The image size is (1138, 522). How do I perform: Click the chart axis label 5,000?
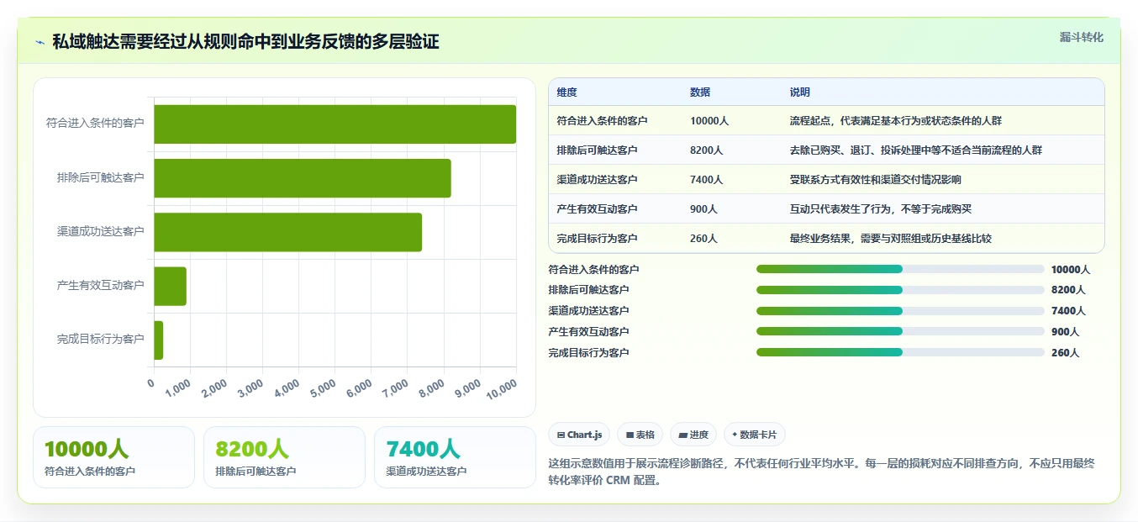324,389
